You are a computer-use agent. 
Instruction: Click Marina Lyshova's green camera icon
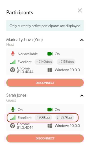(50, 54)
